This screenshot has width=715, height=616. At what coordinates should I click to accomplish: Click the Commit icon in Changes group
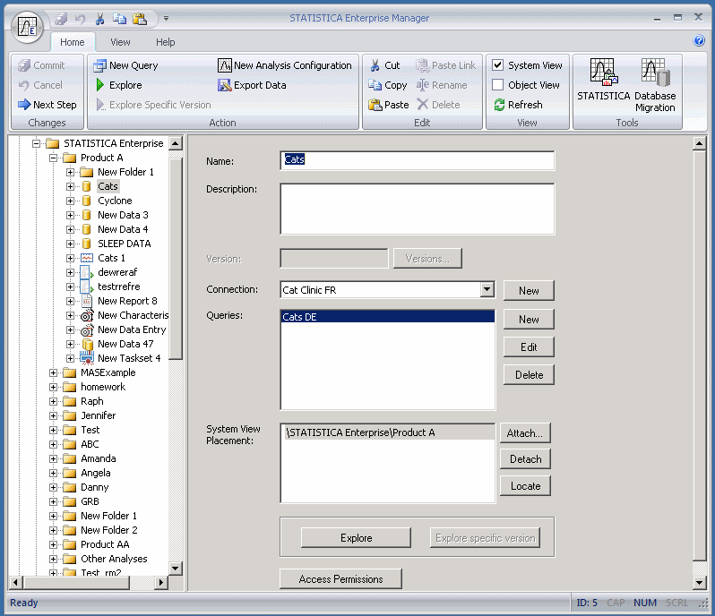(x=23, y=65)
